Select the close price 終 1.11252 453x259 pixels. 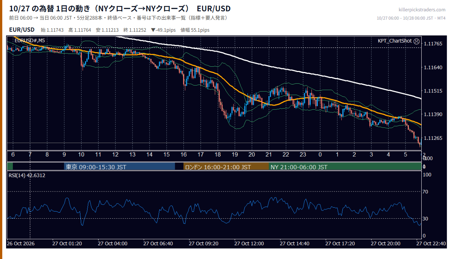135,30
